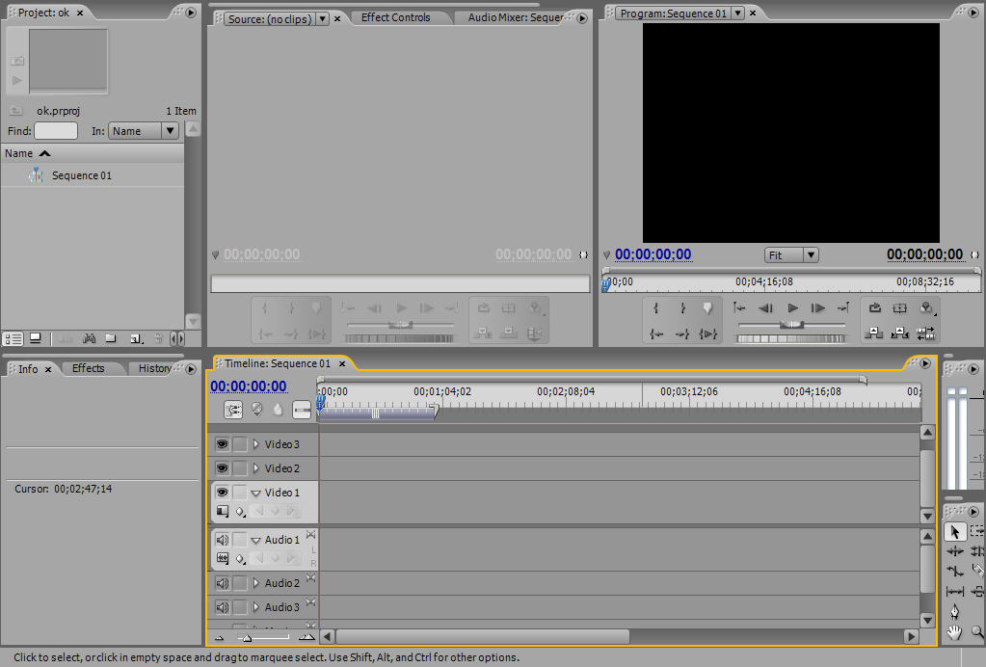Collapse the Audio 1 track
The height and width of the screenshot is (667, 986).
(256, 541)
